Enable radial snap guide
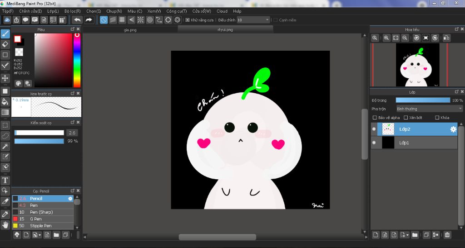 141,20
